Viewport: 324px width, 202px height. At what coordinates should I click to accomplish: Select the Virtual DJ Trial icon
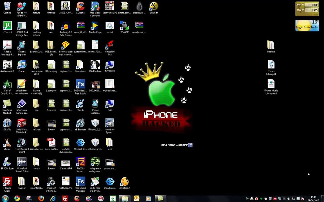(x=110, y=49)
